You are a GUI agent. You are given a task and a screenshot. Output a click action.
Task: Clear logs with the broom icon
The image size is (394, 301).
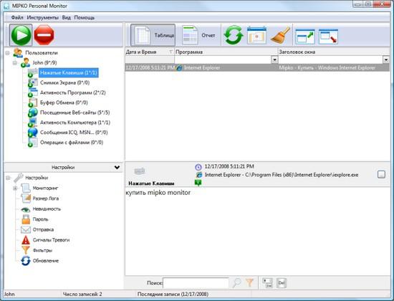point(280,35)
